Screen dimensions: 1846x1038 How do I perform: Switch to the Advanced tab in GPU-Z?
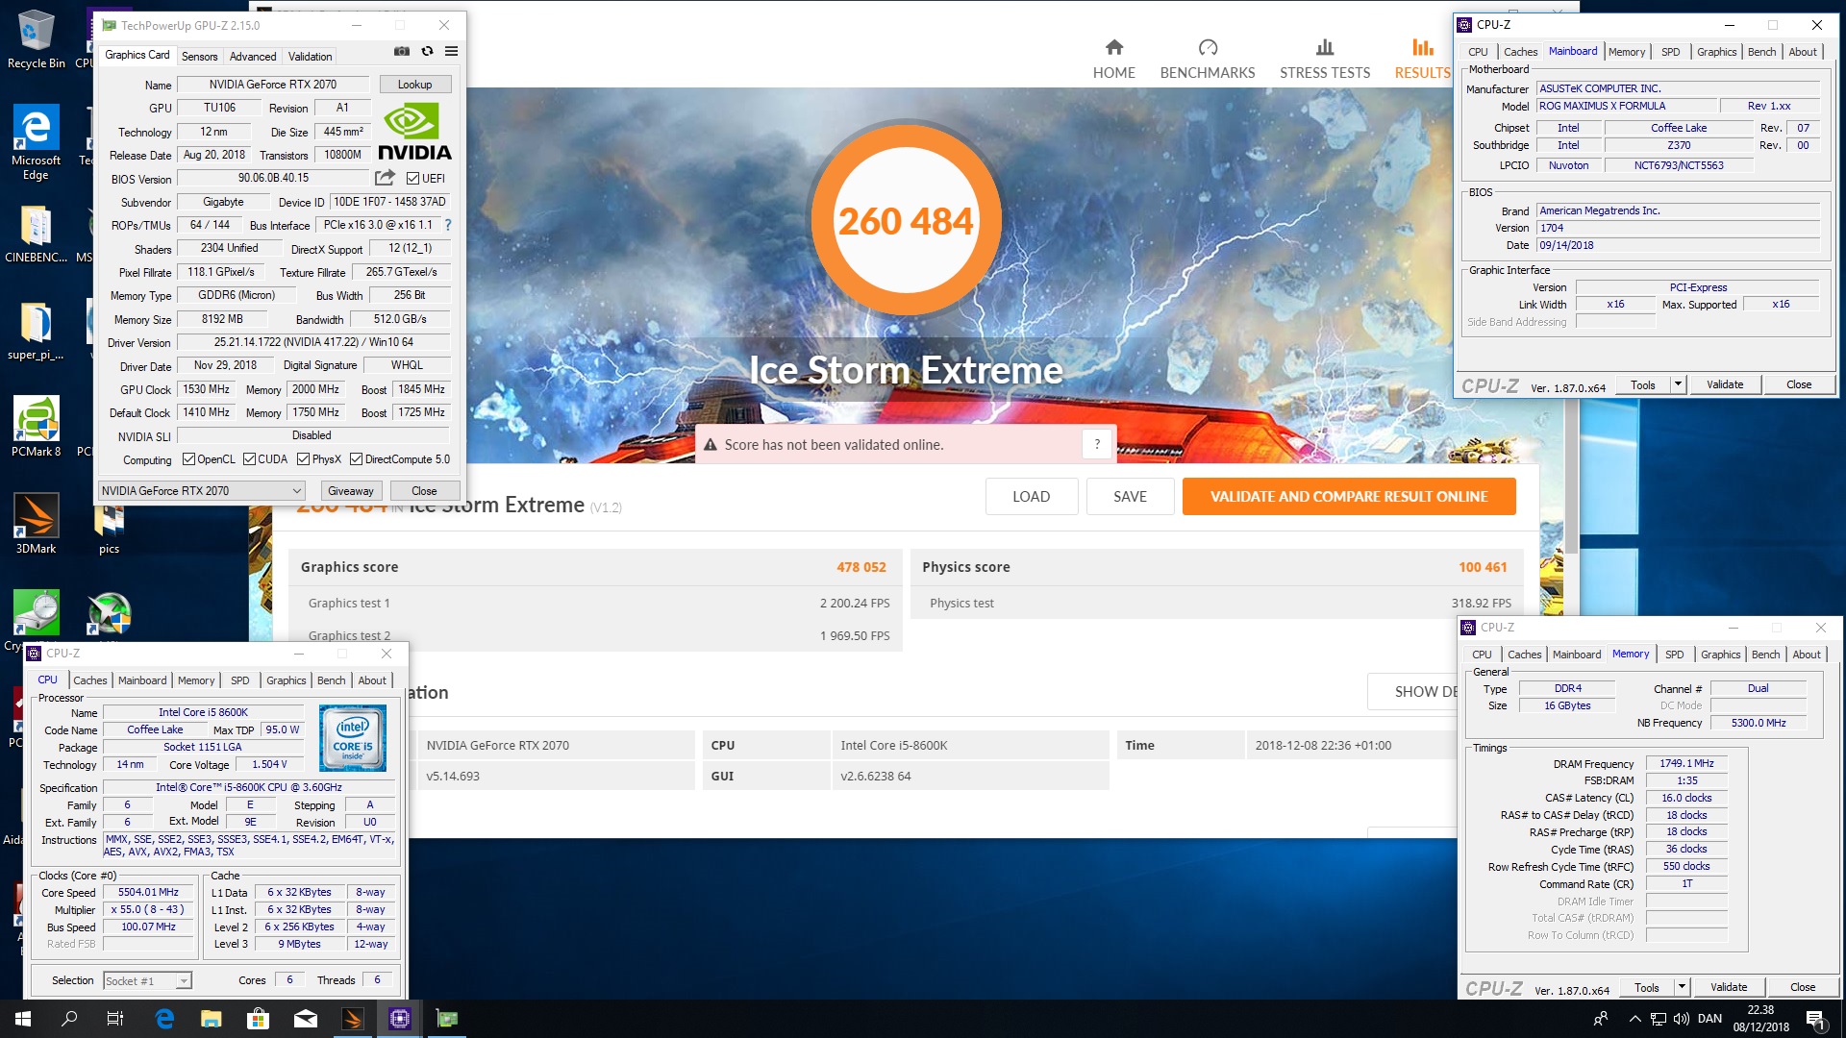[253, 57]
